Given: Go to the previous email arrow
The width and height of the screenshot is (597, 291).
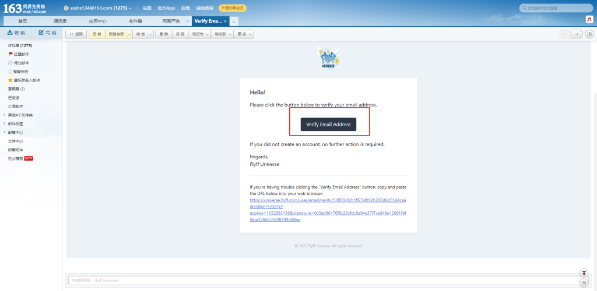Looking at the screenshot, I should 564,34.
